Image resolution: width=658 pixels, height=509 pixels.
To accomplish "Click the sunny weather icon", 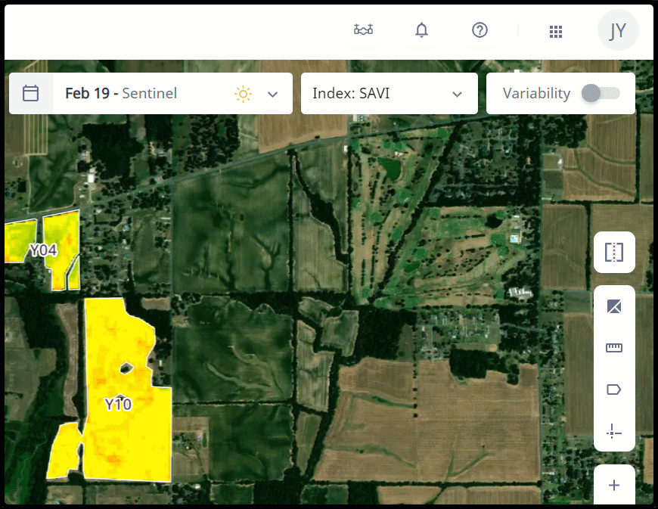I will (243, 94).
